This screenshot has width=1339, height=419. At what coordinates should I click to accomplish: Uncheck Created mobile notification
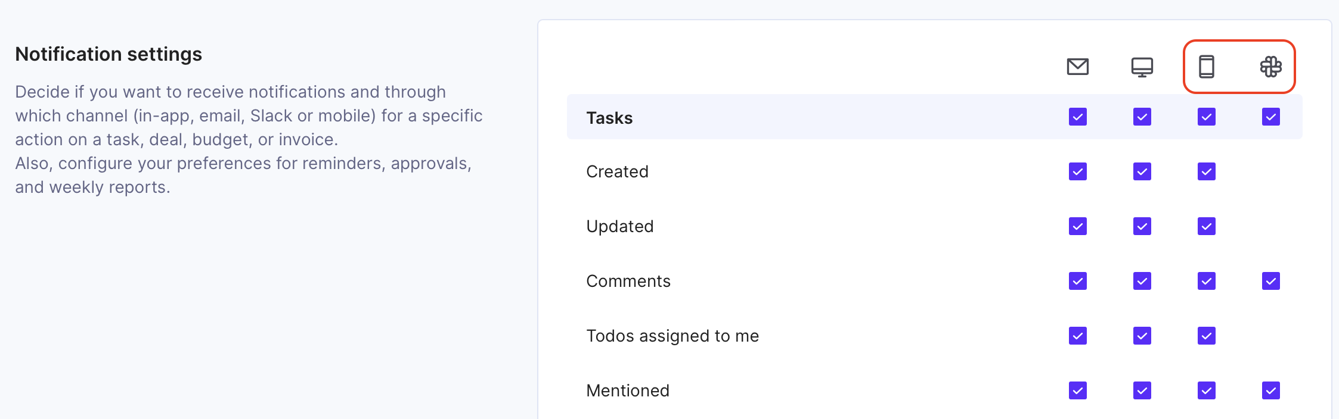[1206, 171]
